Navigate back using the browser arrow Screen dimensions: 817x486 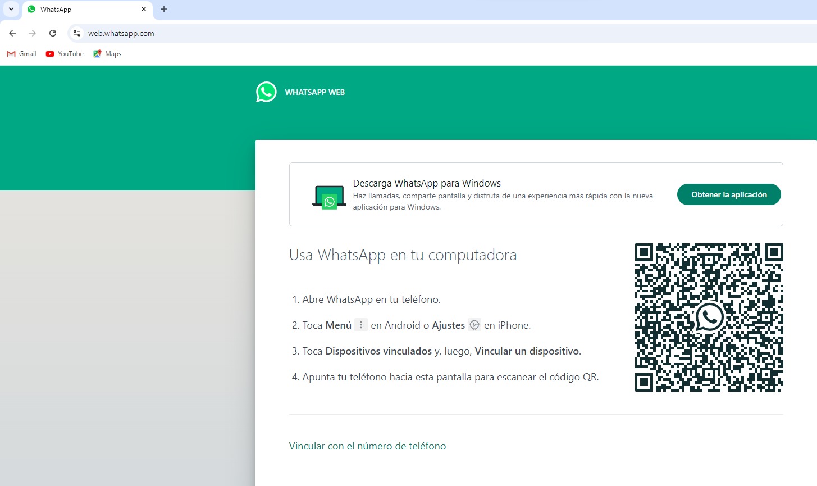pos(12,33)
